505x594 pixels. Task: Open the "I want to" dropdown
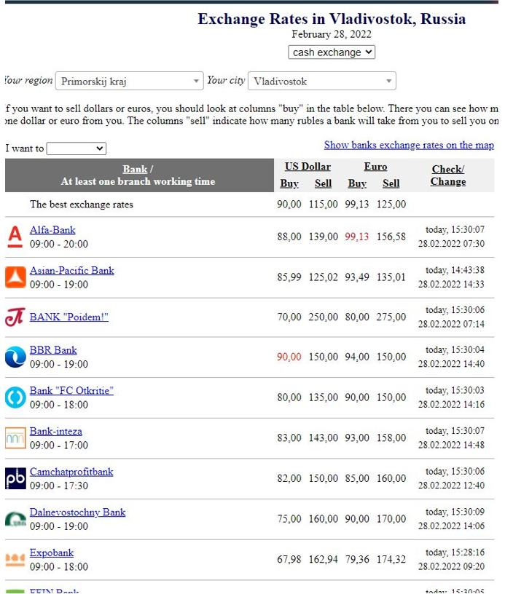[x=77, y=148]
